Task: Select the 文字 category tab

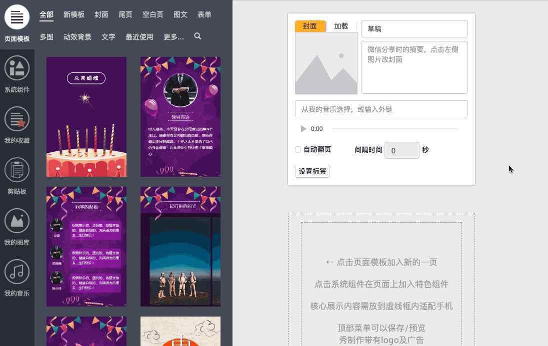Action: [x=108, y=36]
